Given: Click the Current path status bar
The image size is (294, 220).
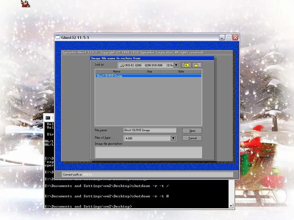Looking at the screenshot, I should [147, 174].
